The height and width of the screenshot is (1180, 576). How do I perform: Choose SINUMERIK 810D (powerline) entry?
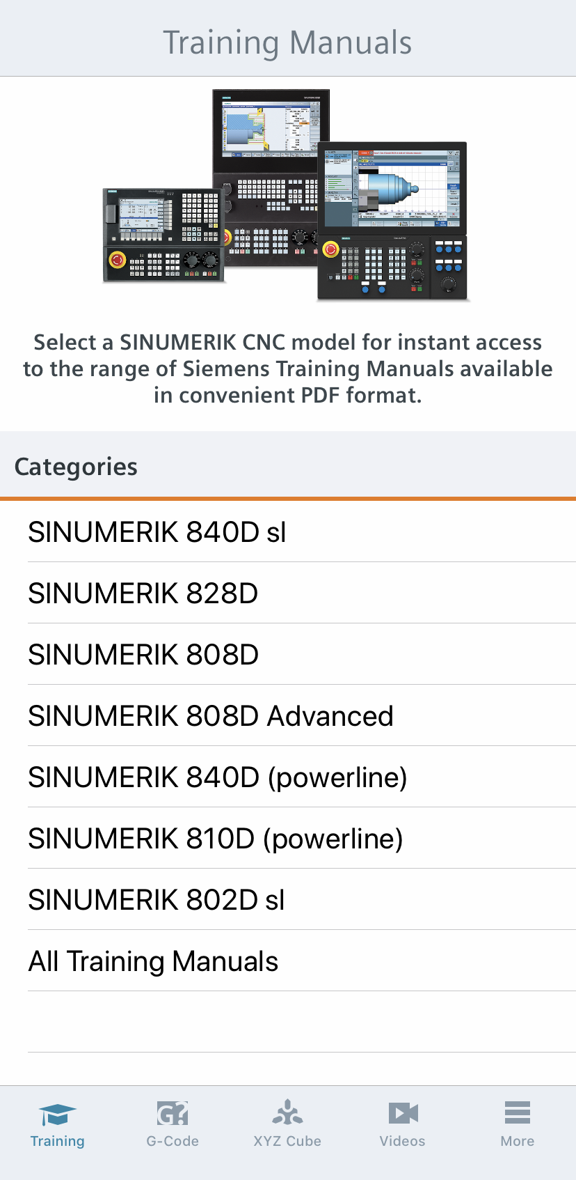coord(288,838)
